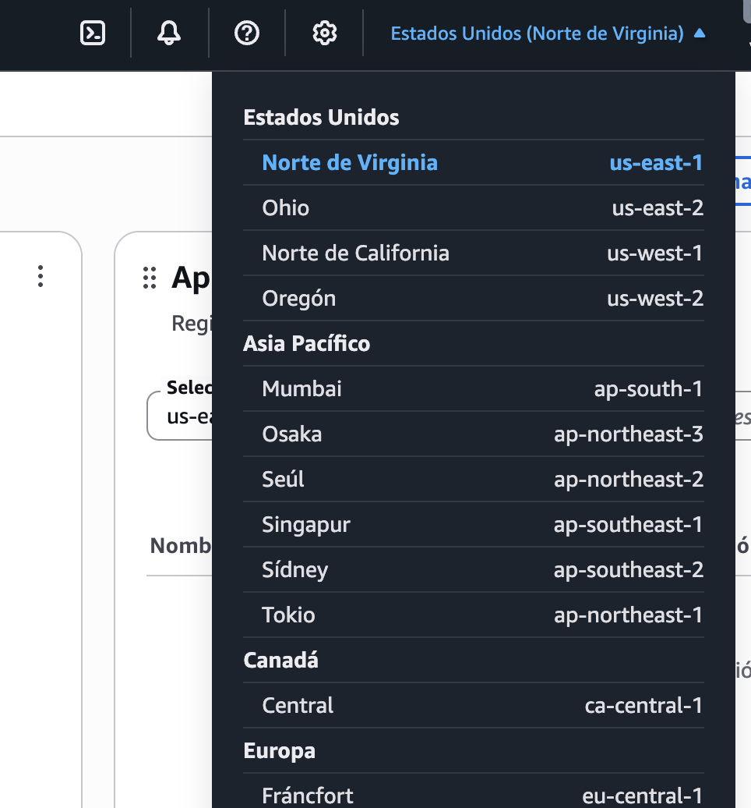
Task: Choose Tokio ap-northeast-1 region
Action: point(473,615)
